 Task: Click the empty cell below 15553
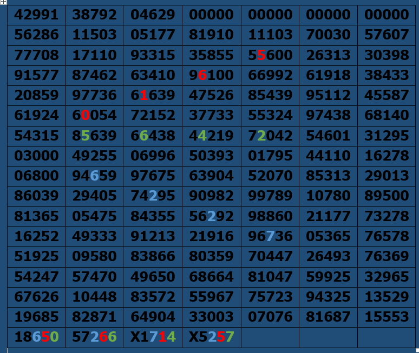(x=387, y=337)
